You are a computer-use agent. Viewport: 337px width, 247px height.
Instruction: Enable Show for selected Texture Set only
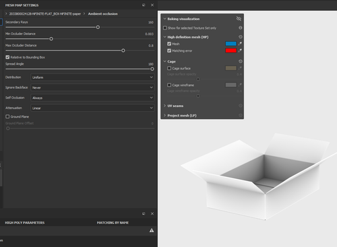tap(165, 28)
